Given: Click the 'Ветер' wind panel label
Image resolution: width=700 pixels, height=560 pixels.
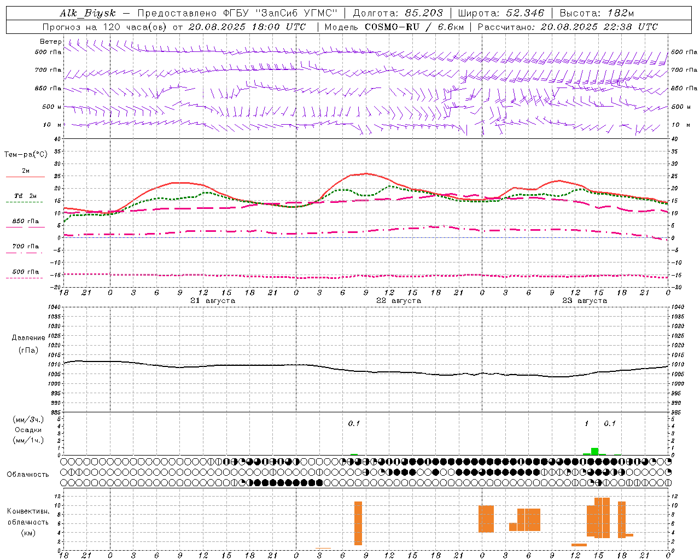Looking at the screenshot, I should point(51,42).
